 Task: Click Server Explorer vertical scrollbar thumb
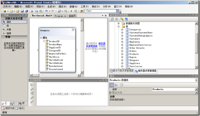pos(196,43)
